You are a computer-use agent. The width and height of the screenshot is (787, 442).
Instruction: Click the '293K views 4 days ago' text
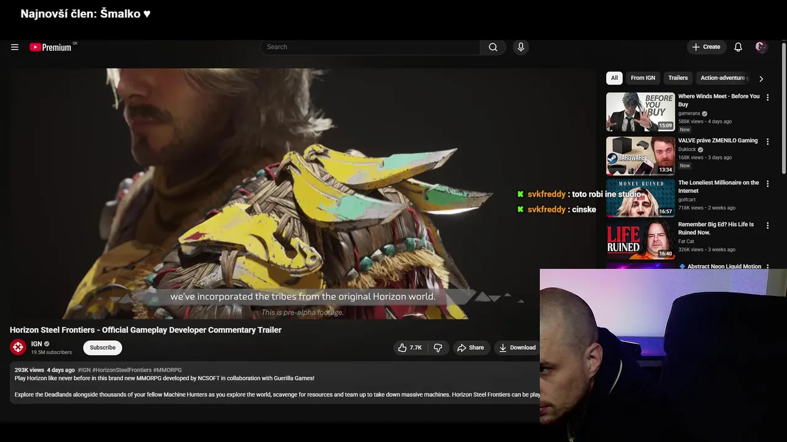point(45,370)
